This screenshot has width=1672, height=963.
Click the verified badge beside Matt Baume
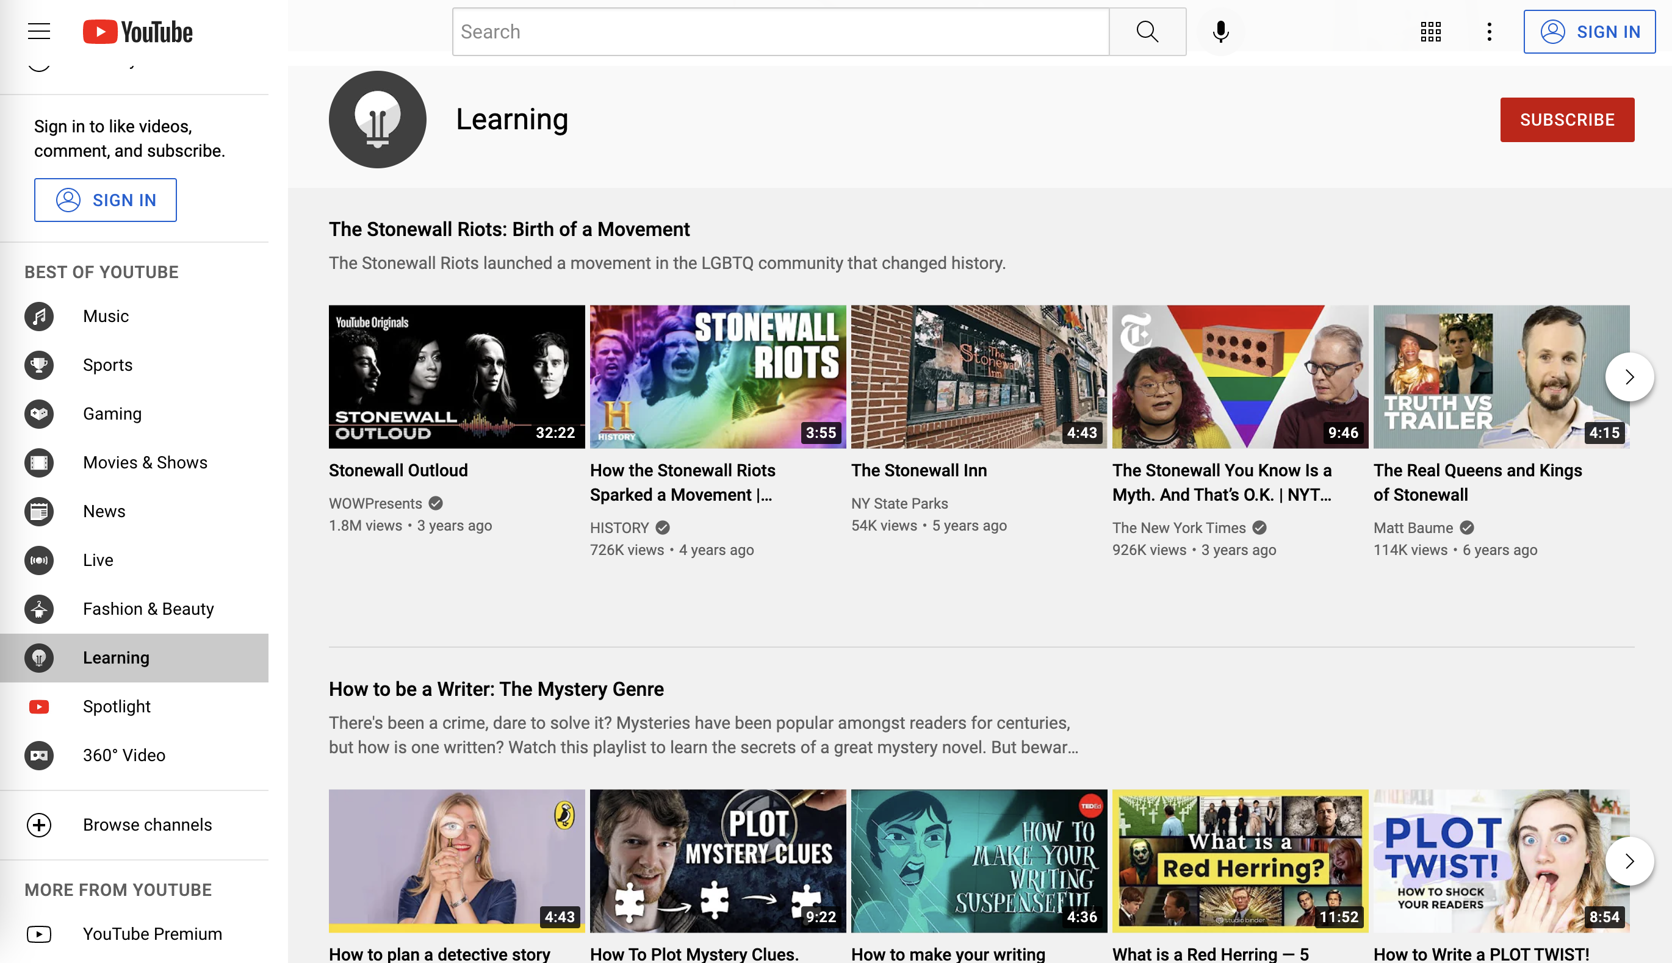click(1467, 528)
